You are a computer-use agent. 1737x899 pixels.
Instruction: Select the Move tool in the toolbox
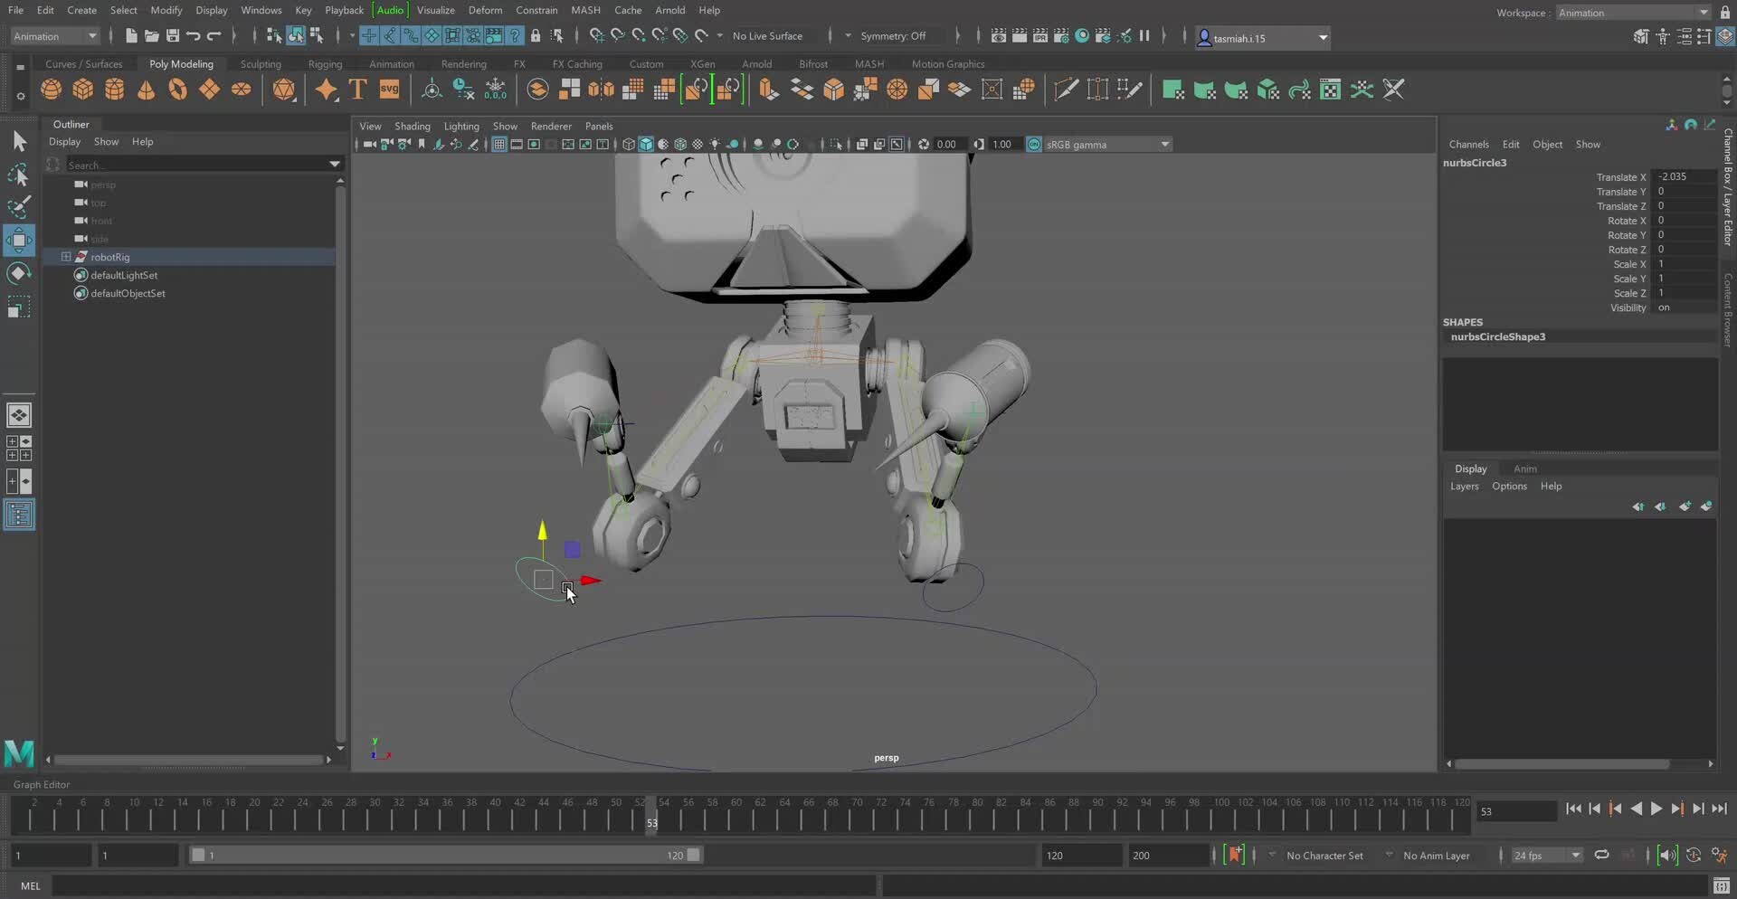(20, 240)
